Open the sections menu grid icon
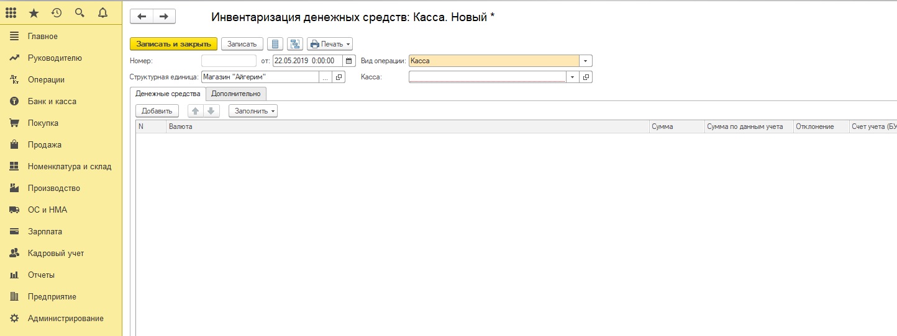Image resolution: width=897 pixels, height=336 pixels. point(11,12)
